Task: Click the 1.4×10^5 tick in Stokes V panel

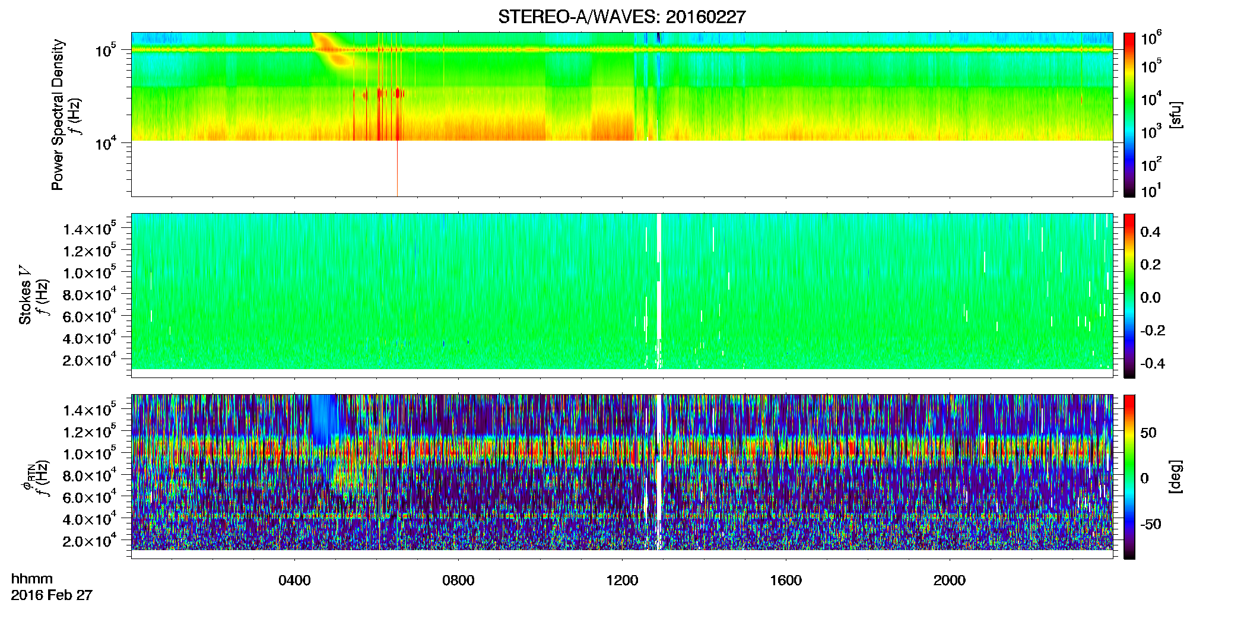Action: point(90,229)
